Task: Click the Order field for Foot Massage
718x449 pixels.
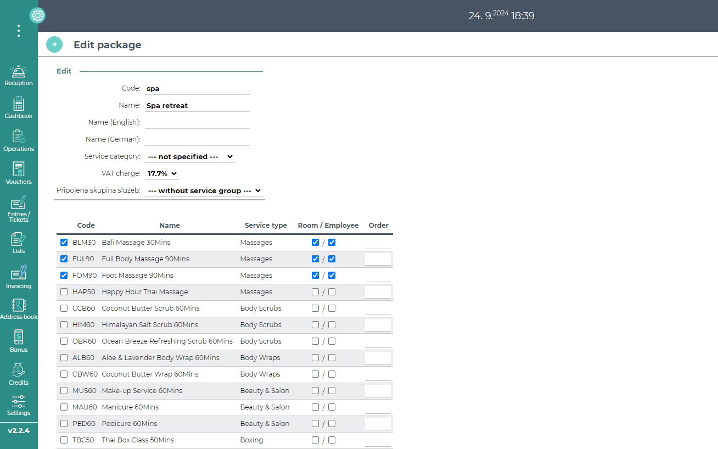Action: pos(378,275)
